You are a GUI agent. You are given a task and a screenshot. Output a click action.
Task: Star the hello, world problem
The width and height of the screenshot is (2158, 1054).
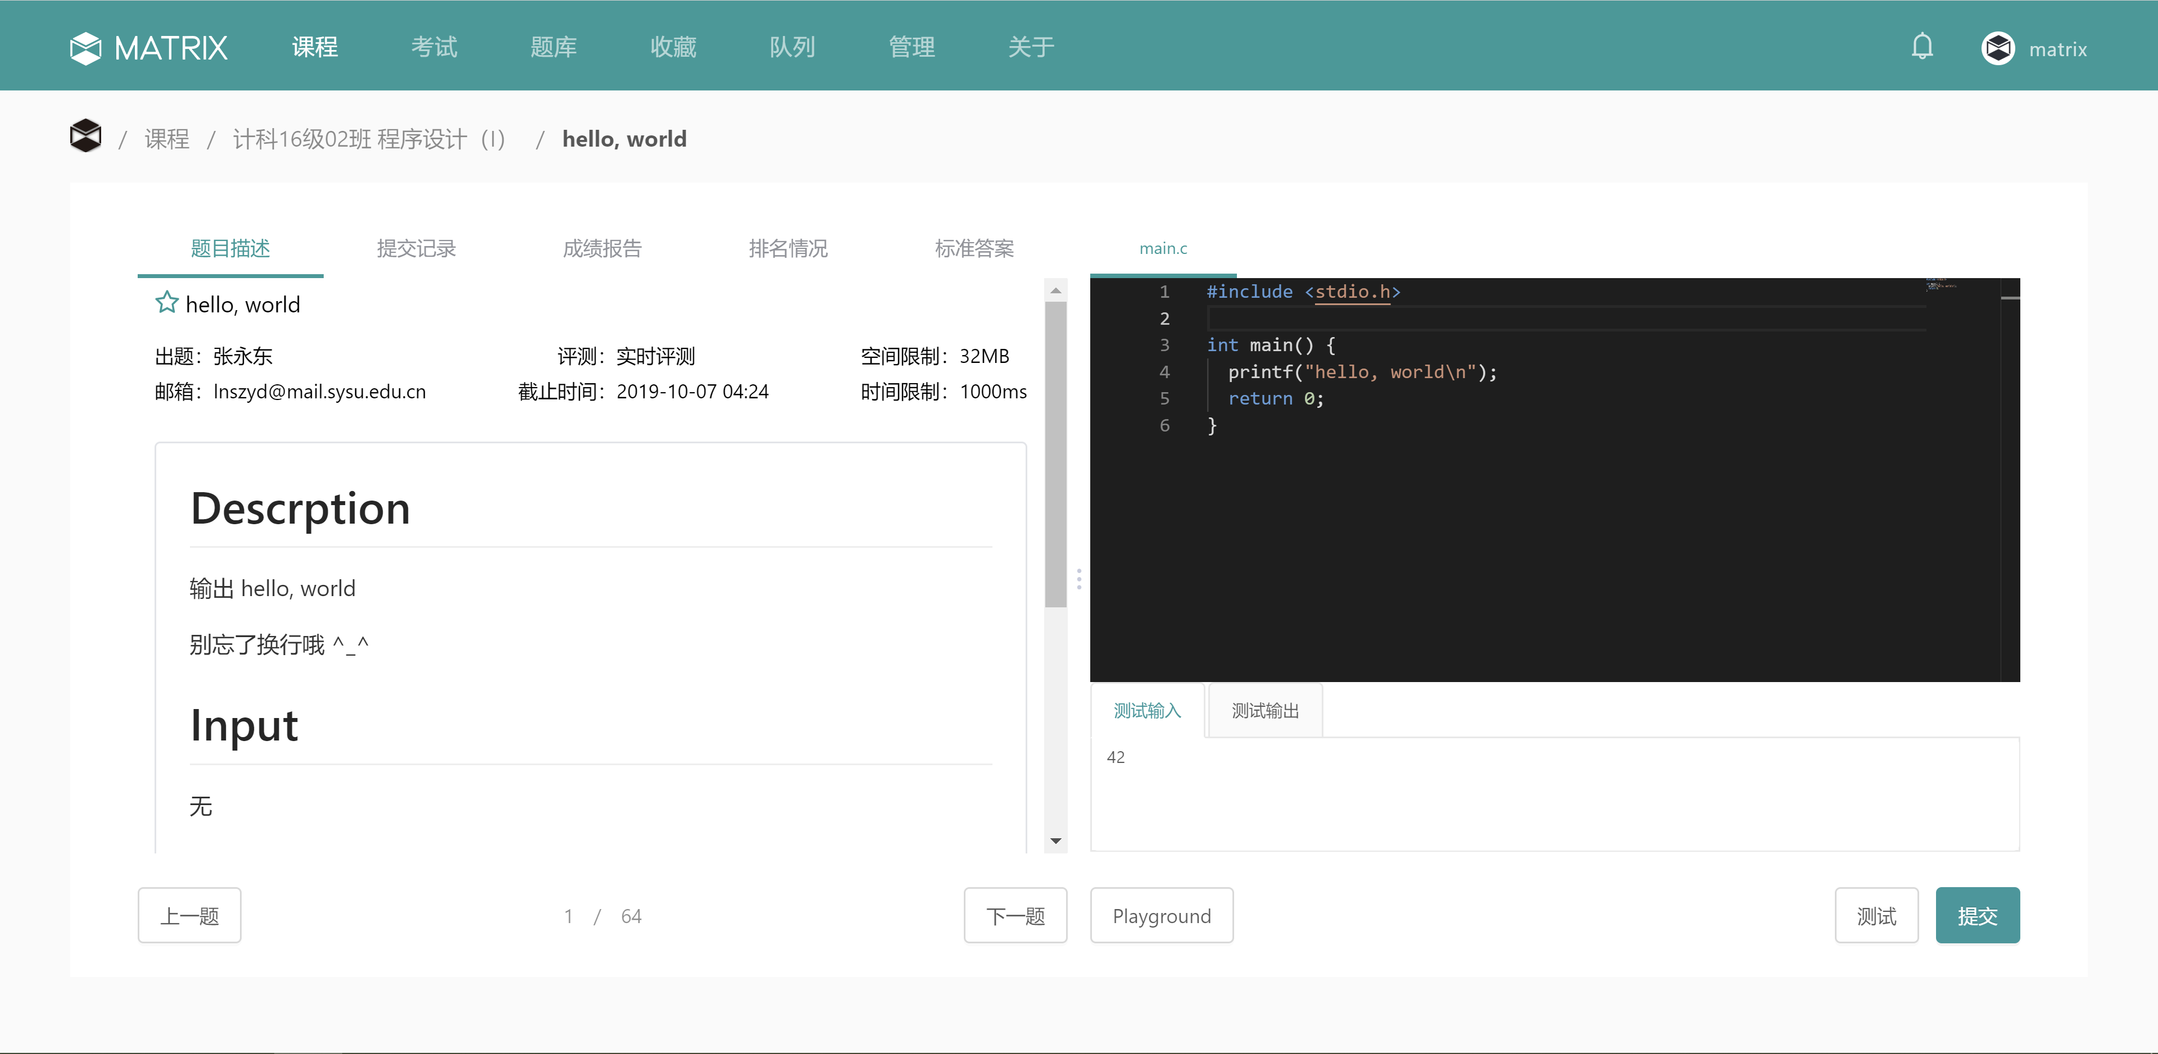click(x=167, y=302)
